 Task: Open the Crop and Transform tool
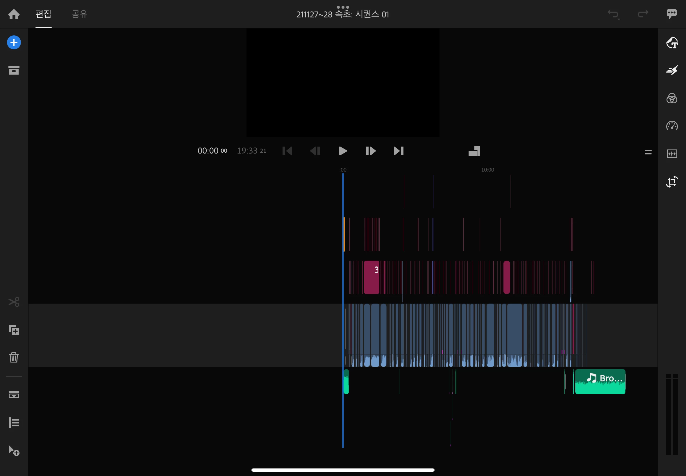click(x=672, y=182)
